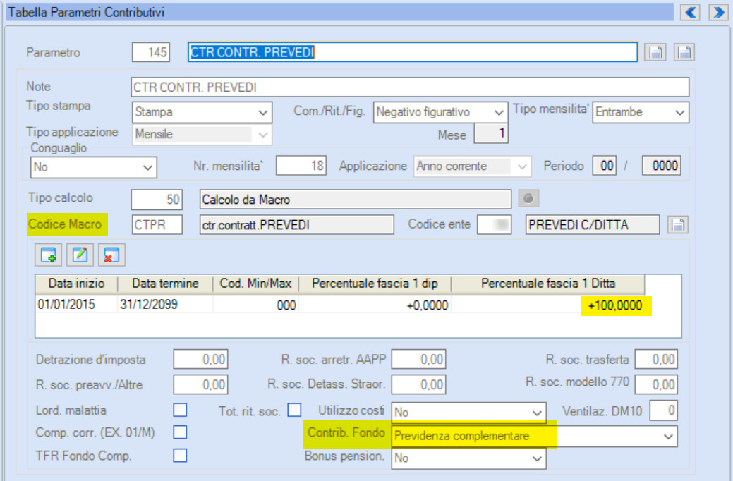
Task: Click R. soc. preavv./Altre field
Action: pyautogui.click(x=200, y=384)
